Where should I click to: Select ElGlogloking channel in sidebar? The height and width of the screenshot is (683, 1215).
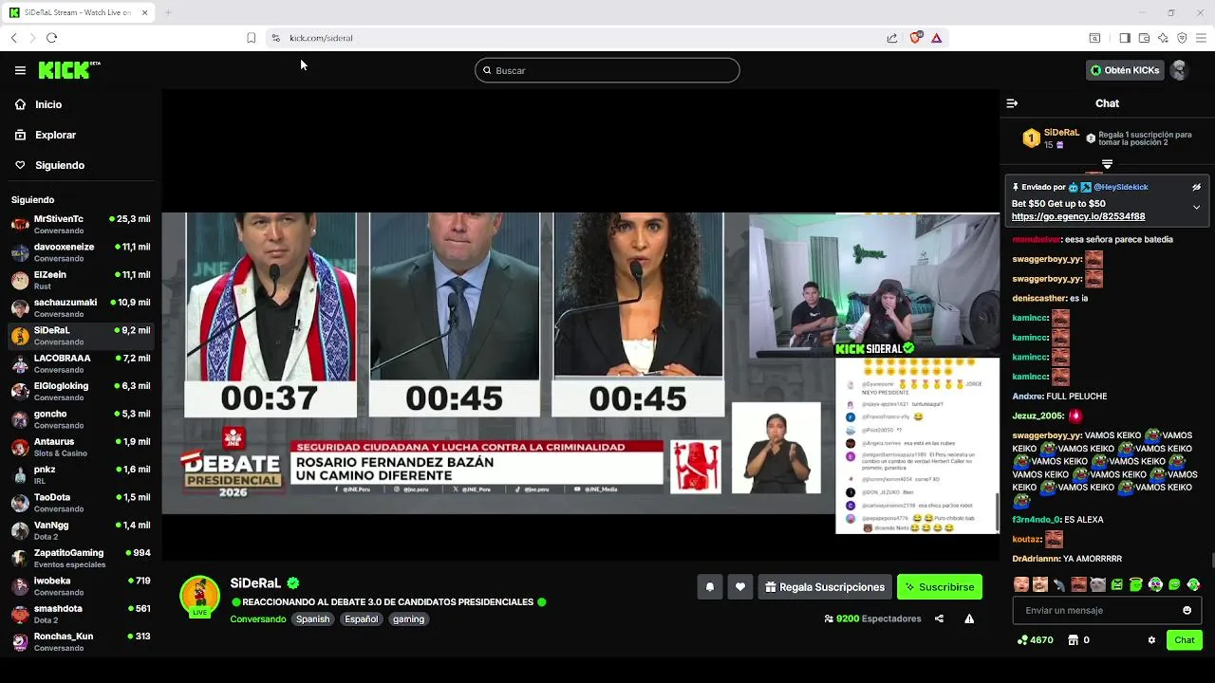[x=80, y=392]
